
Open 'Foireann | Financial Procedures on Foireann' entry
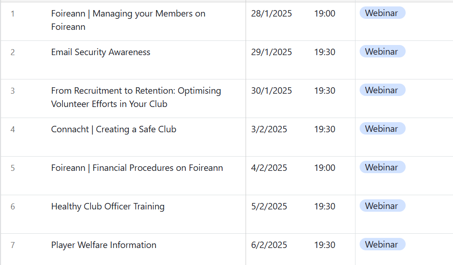pyautogui.click(x=137, y=168)
